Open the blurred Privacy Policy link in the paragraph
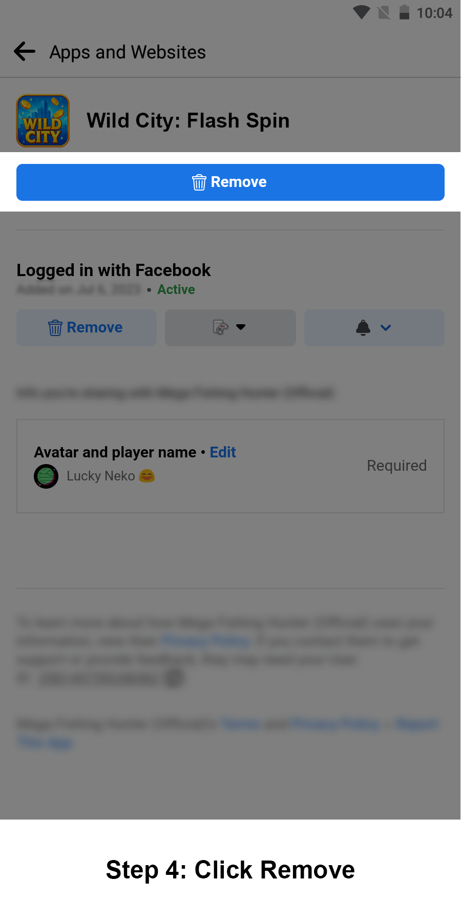 (205, 641)
